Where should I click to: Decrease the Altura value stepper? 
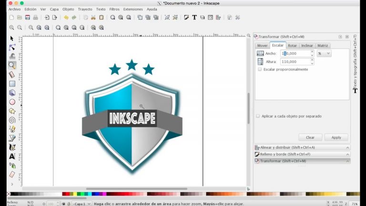coord(312,63)
